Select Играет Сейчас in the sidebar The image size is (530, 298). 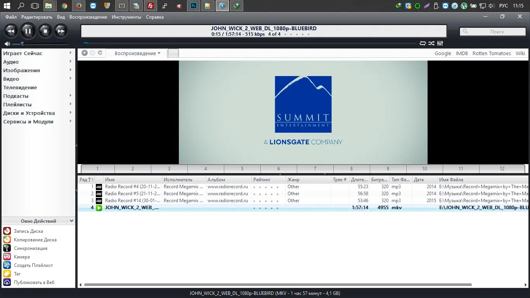point(23,54)
